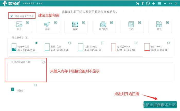Click the 5.76 GB/99.9 GB size text
Image resolution: width=180 pixels, height=111 pixels.
click(x=60, y=50)
